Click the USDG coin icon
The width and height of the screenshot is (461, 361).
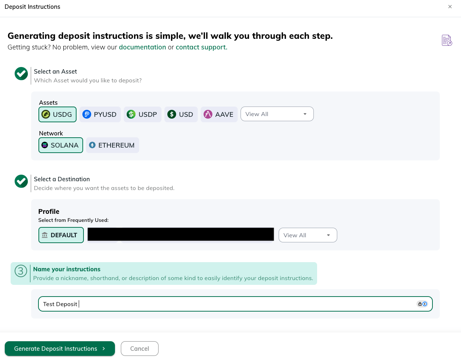click(46, 114)
